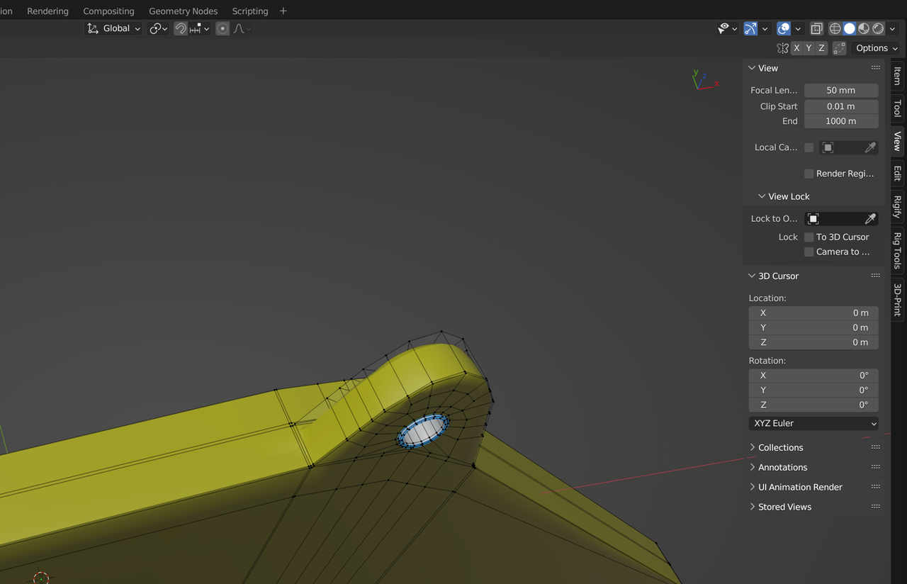This screenshot has height=584, width=907.
Task: Expand the Stored Views section
Action: pyautogui.click(x=784, y=507)
